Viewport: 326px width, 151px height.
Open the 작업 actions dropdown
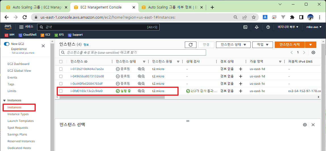tap(263, 45)
